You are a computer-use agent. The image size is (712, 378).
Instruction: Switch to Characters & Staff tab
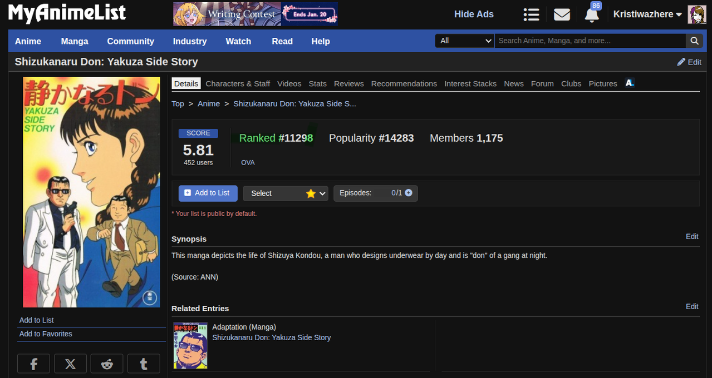tap(238, 83)
